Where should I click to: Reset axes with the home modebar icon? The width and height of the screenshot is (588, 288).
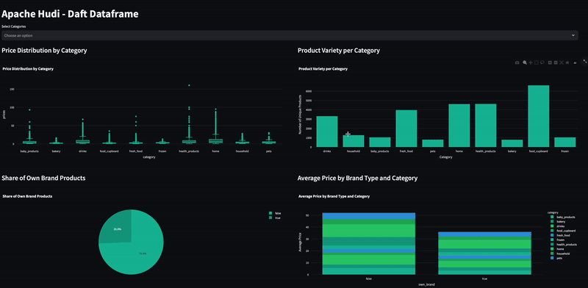(x=567, y=62)
